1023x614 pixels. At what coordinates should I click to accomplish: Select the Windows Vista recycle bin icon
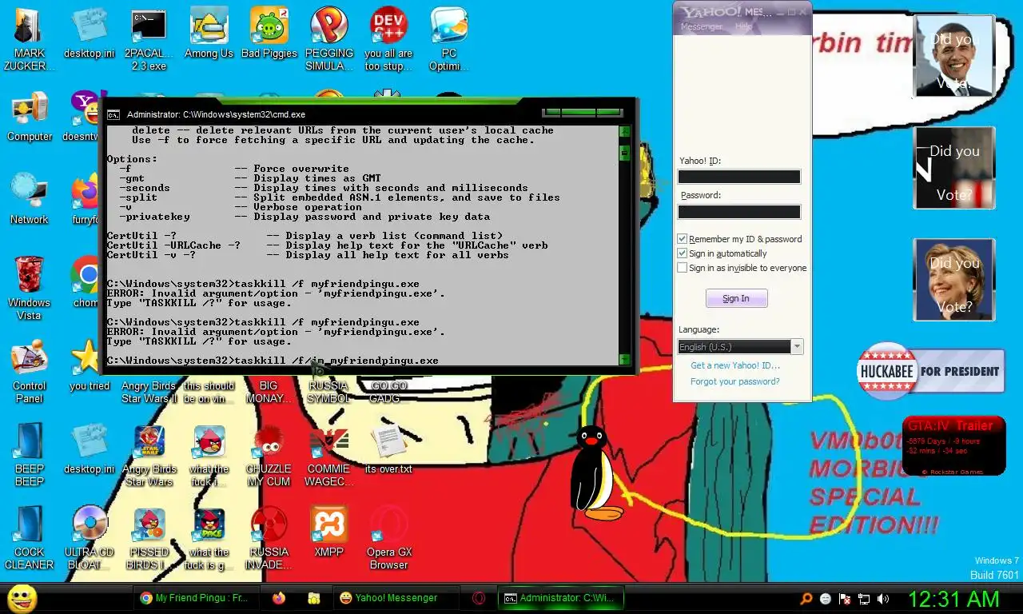pyautogui.click(x=30, y=288)
